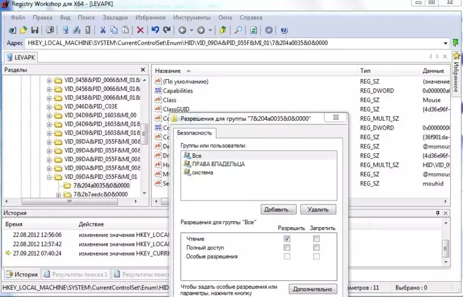The width and height of the screenshot is (463, 297).
Task: Open the Закладки menu
Action: [x=115, y=18]
